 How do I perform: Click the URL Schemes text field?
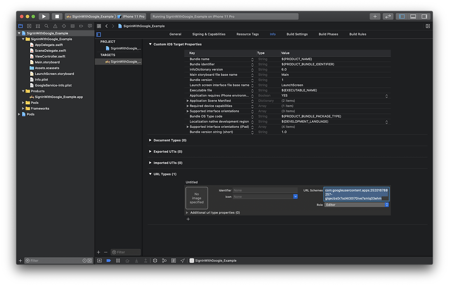[x=356, y=194]
